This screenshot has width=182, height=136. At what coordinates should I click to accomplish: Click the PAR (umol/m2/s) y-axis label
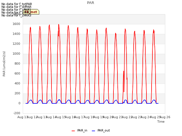click(x=4, y=64)
